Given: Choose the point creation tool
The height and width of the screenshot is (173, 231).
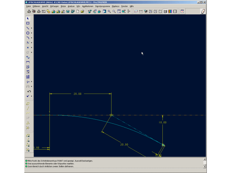Looking at the screenshot, I should point(28,48).
